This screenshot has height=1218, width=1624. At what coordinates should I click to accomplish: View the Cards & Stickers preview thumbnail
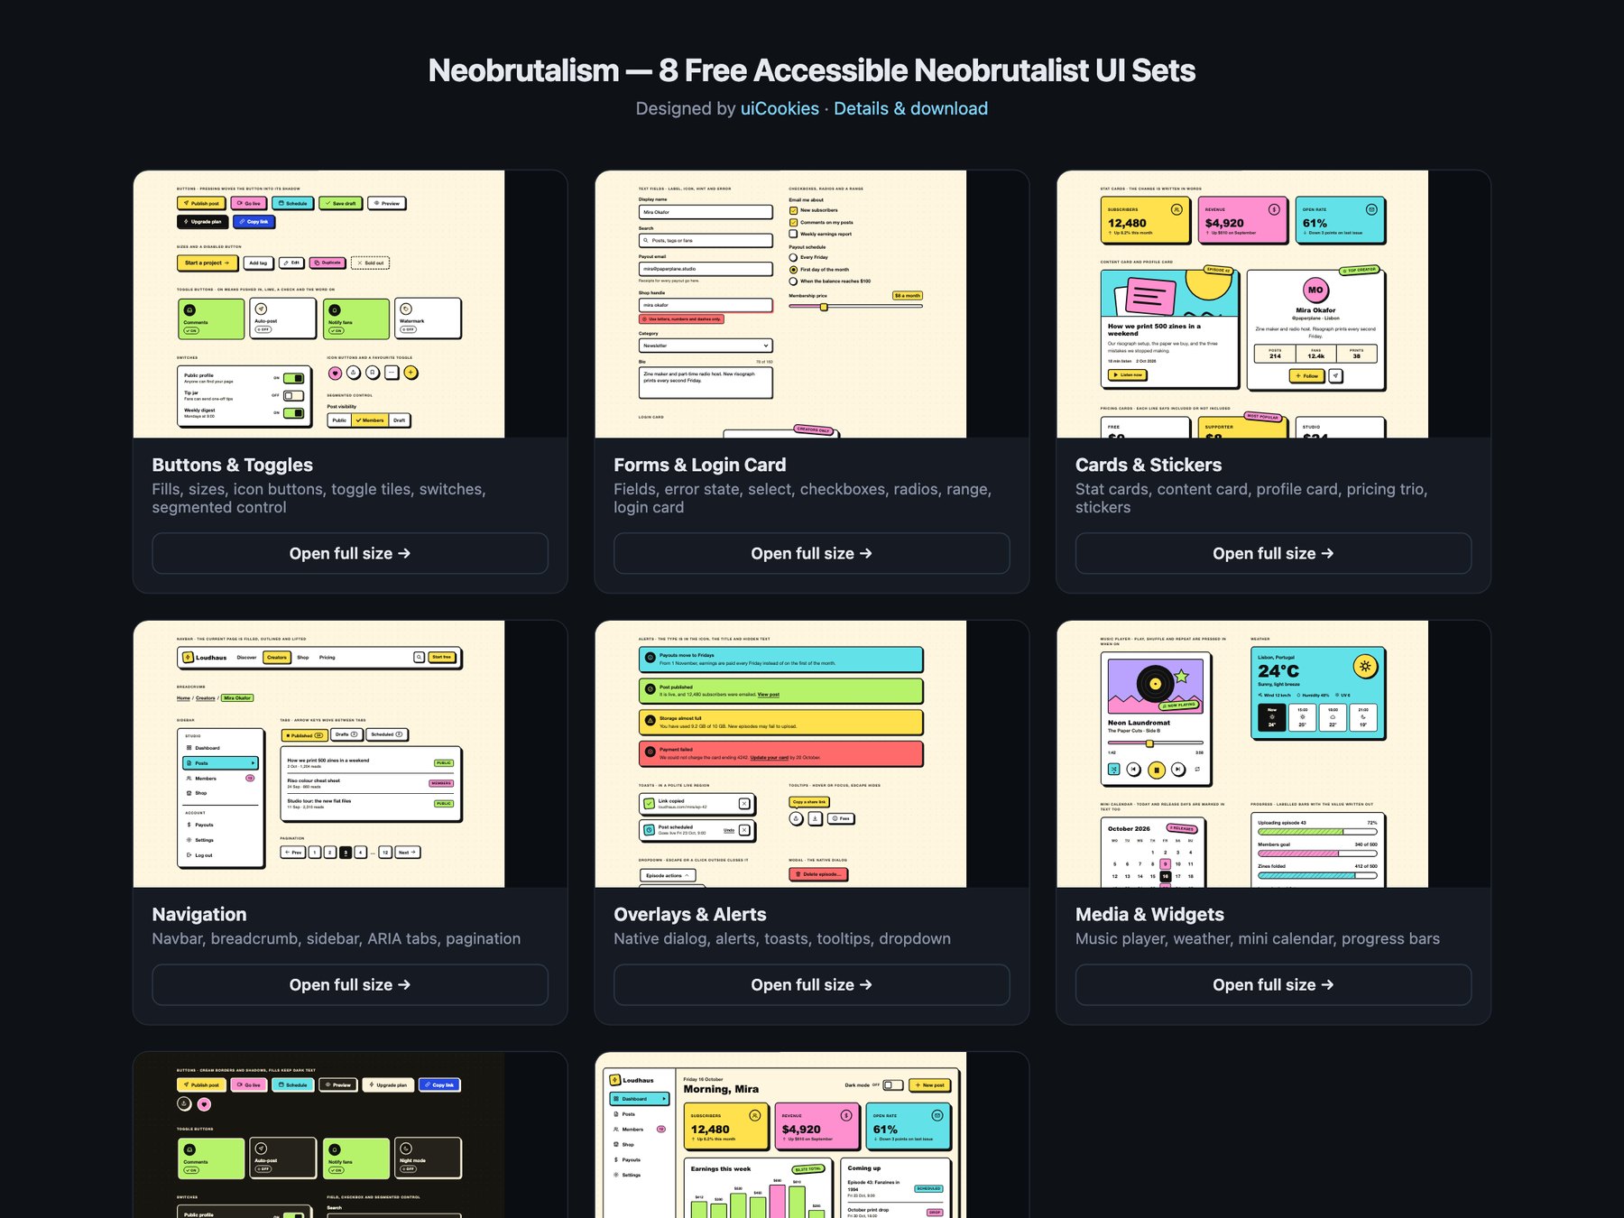pyautogui.click(x=1273, y=304)
